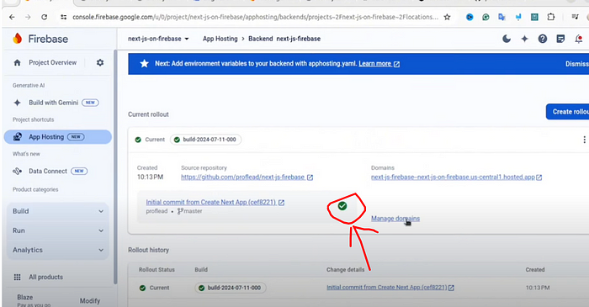
Task: Click the Project Overview home icon
Action: point(18,63)
